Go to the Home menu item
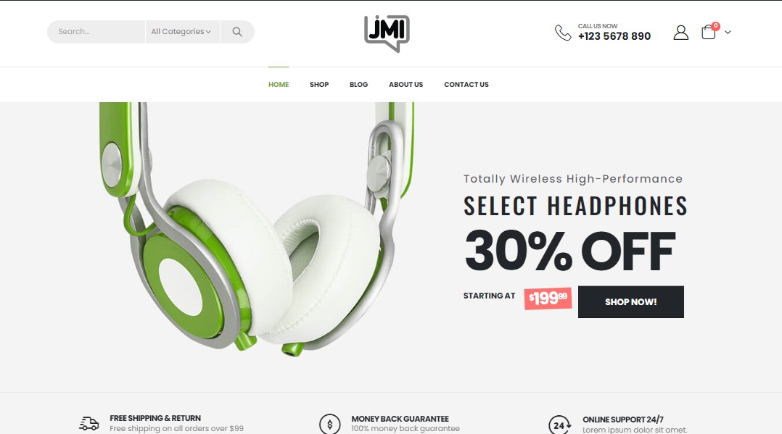The height and width of the screenshot is (434, 782). [x=279, y=85]
